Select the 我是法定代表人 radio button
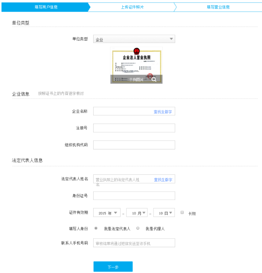 click(x=96, y=228)
